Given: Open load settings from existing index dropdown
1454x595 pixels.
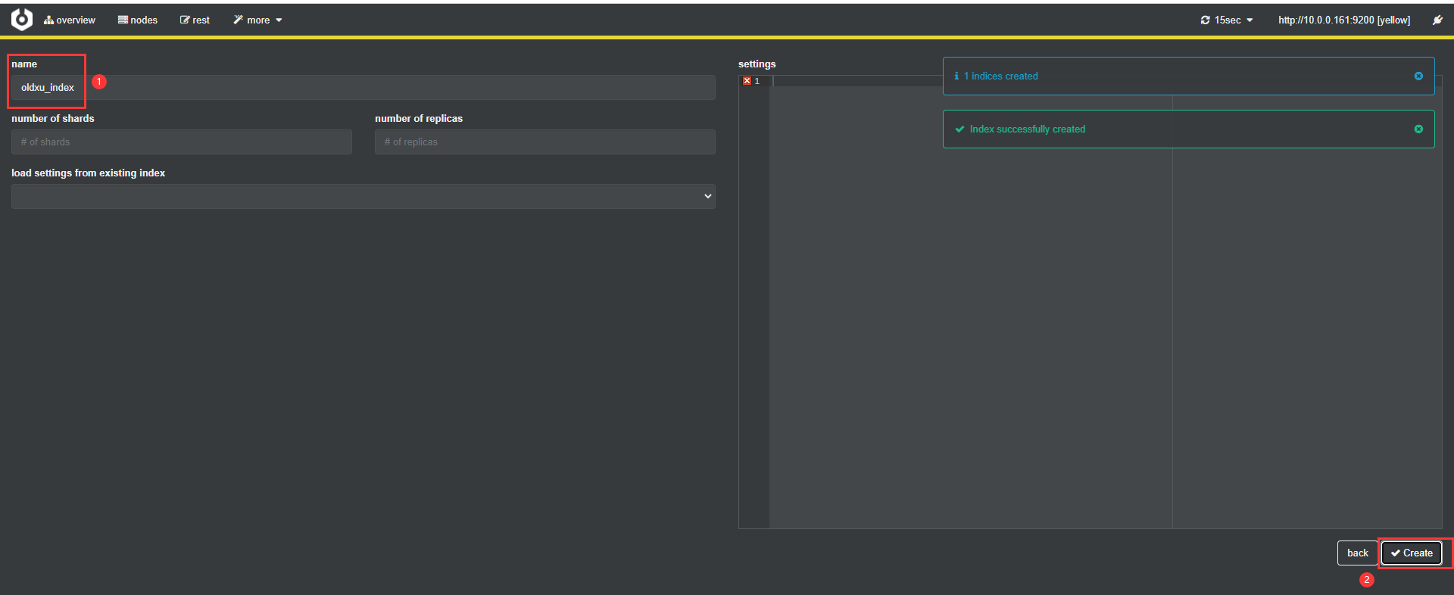Looking at the screenshot, I should click(363, 197).
